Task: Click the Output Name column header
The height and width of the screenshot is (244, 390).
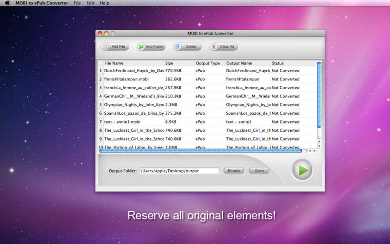Action: 248,63
